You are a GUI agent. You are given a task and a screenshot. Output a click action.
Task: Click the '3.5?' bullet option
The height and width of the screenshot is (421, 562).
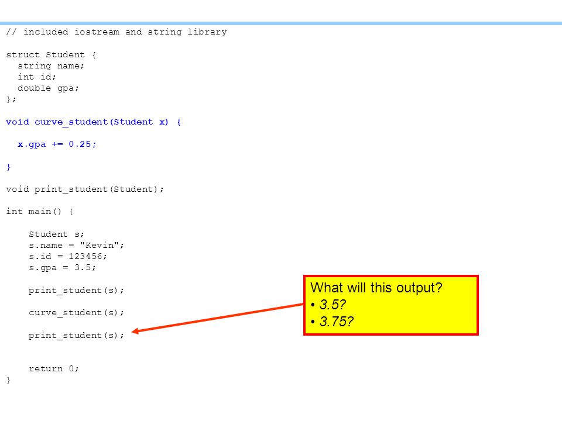coord(333,305)
